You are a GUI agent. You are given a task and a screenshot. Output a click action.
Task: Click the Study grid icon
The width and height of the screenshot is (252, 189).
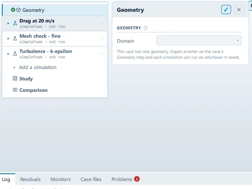coord(15,78)
